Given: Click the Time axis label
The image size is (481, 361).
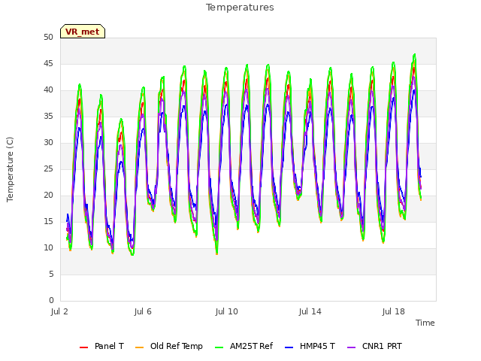Looking at the screenshot, I should (x=425, y=323).
